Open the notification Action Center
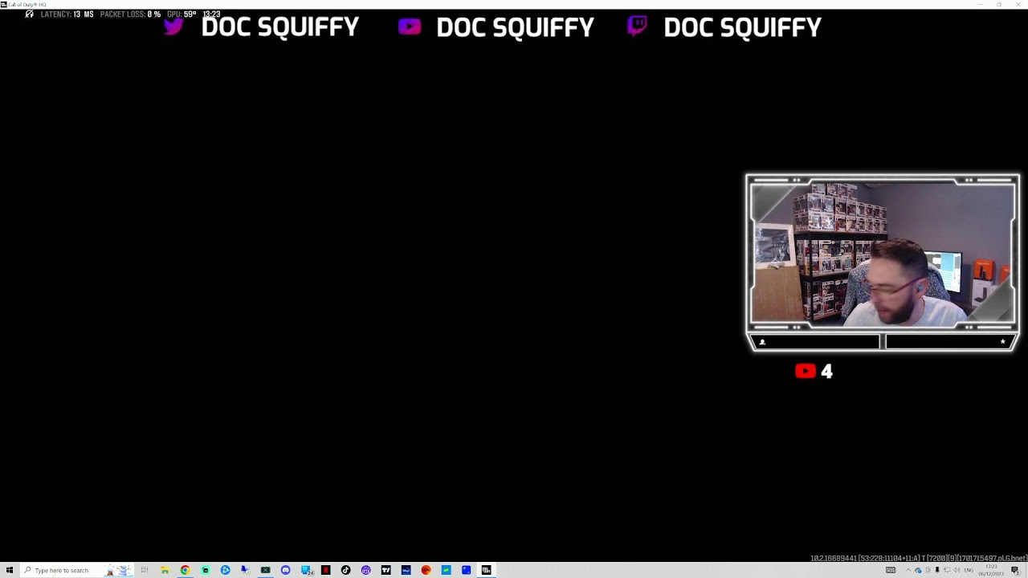This screenshot has height=578, width=1028. 1015,570
